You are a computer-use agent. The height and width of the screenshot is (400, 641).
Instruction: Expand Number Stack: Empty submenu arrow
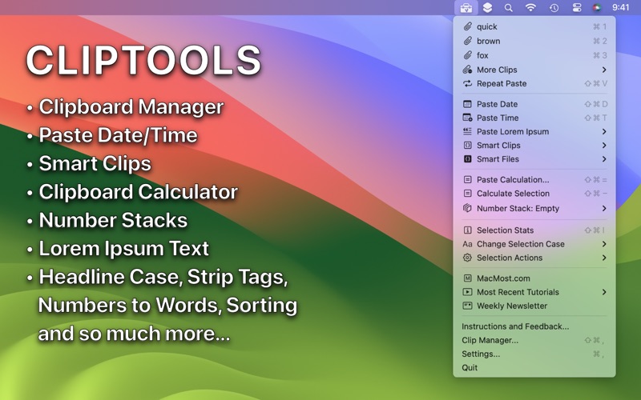point(604,208)
